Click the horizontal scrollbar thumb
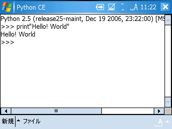The width and height of the screenshot is (172, 129). tap(56, 111)
